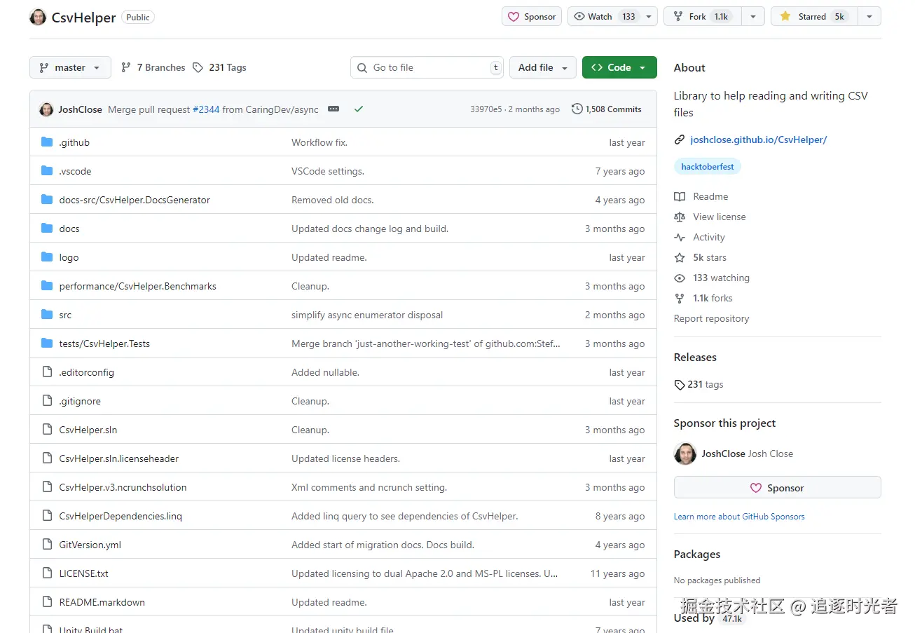The image size is (915, 633).
Task: Click the heart Sponsor button at top
Action: (x=532, y=17)
